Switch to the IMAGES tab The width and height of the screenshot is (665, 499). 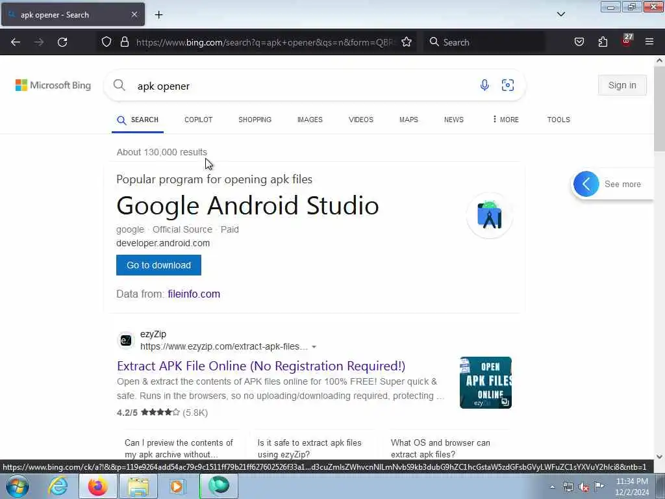pyautogui.click(x=310, y=120)
